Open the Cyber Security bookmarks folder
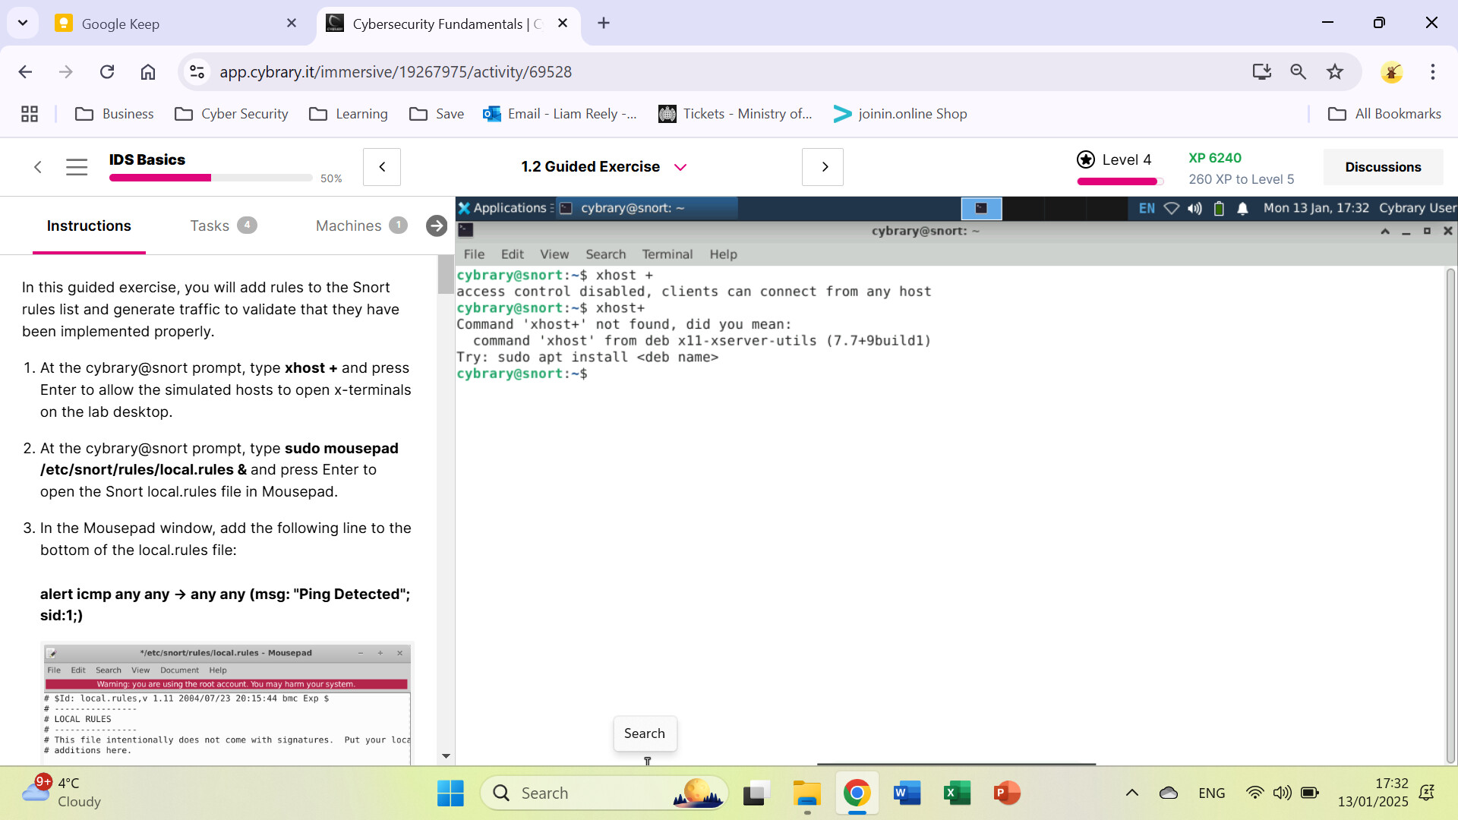The height and width of the screenshot is (820, 1458). click(x=232, y=114)
